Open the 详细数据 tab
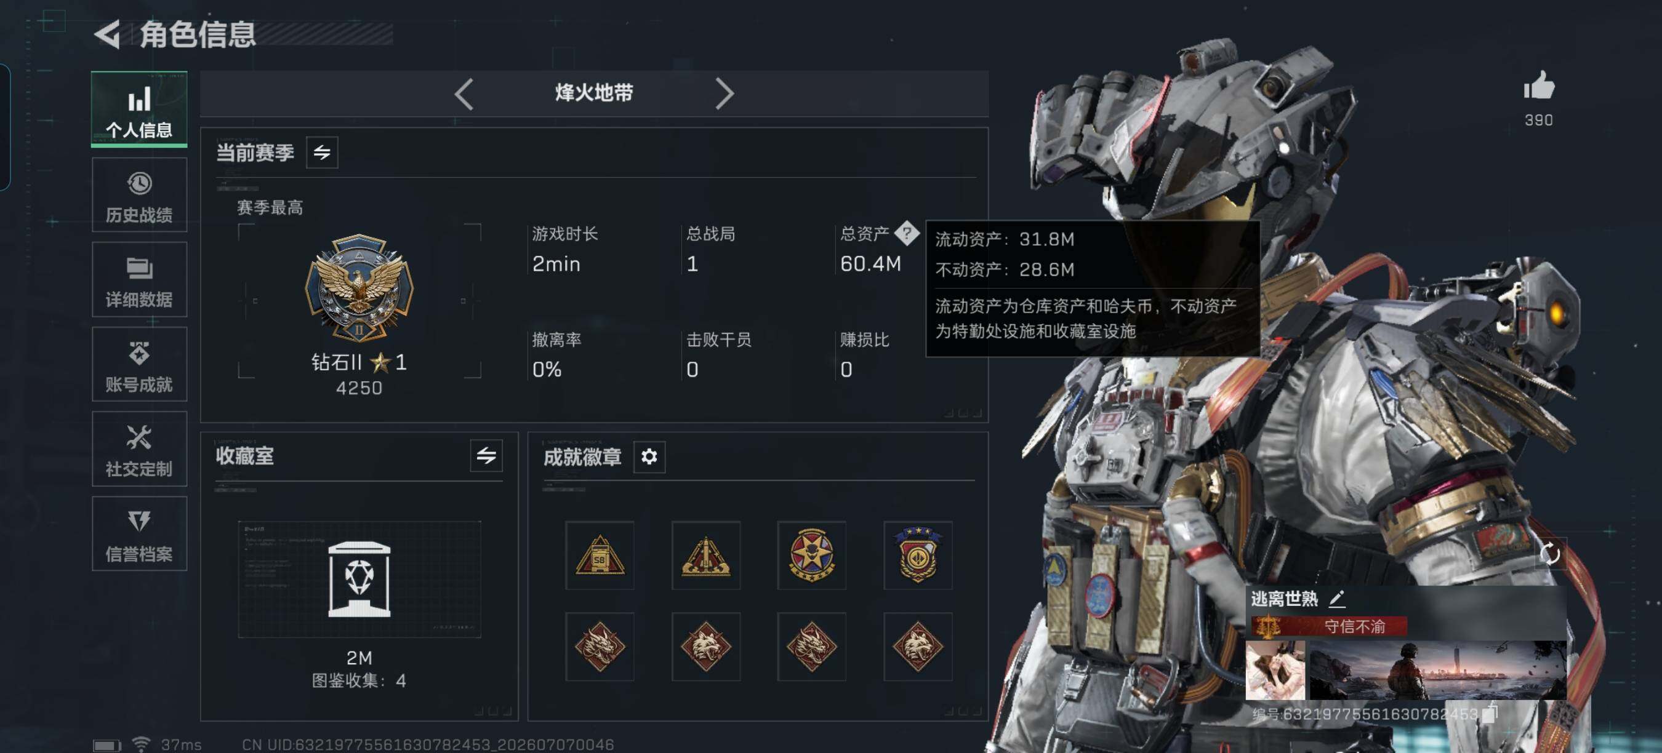Image resolution: width=1662 pixels, height=753 pixels. pyautogui.click(x=139, y=280)
